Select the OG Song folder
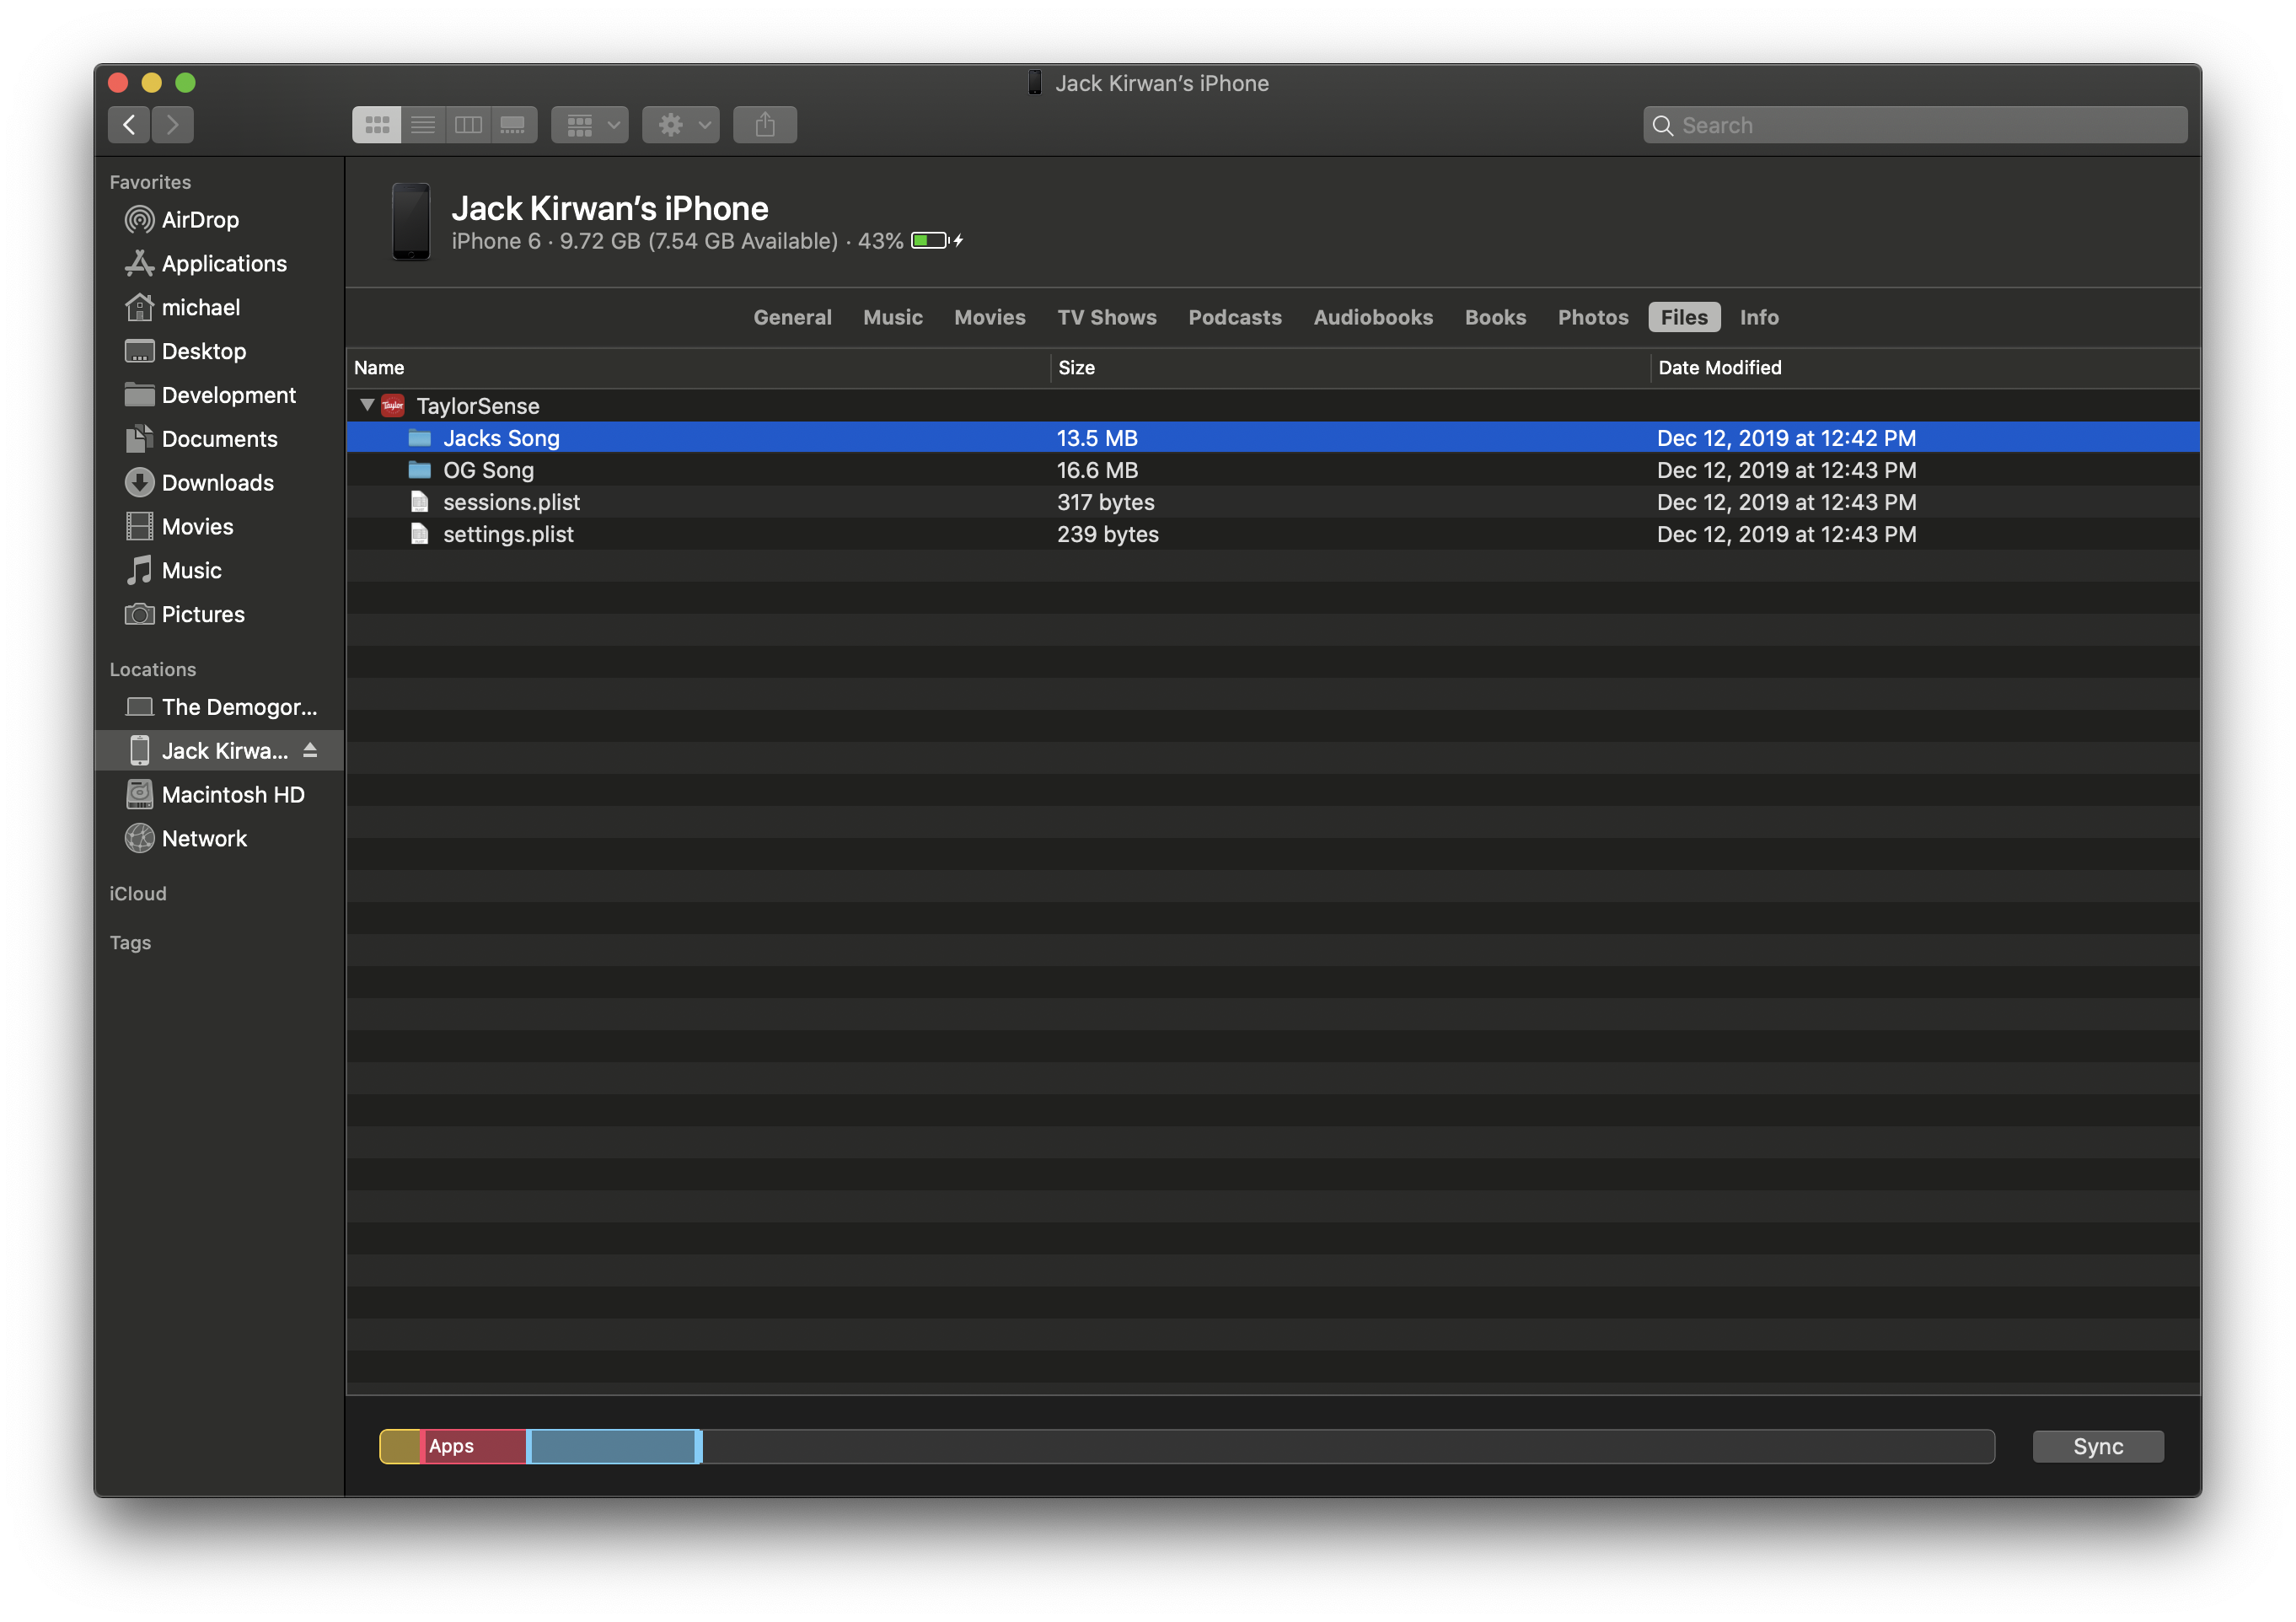The height and width of the screenshot is (1622, 2296). 1273,470
